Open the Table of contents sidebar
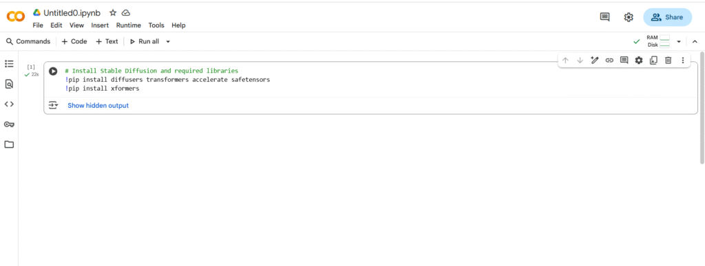 point(9,64)
